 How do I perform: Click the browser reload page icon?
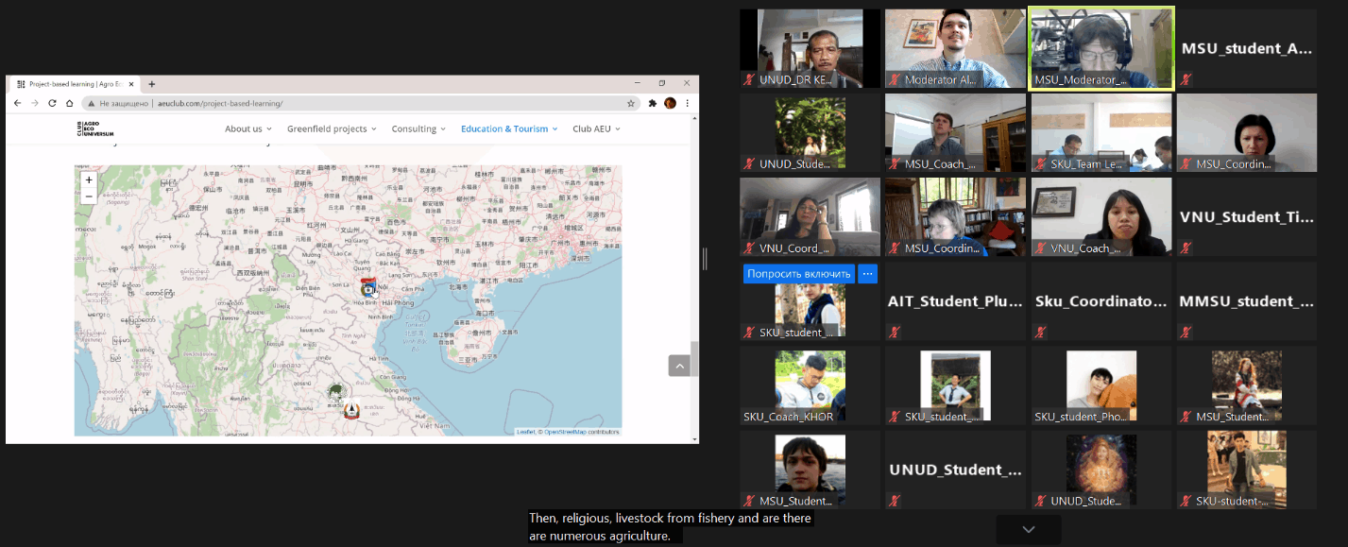click(52, 103)
